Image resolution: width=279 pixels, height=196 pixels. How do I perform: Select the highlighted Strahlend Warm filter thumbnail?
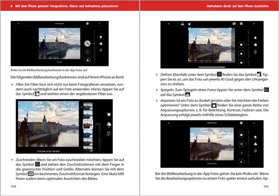click(x=87, y=124)
